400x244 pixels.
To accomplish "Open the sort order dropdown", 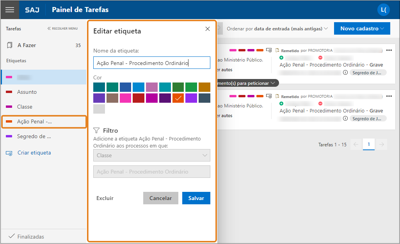I will pyautogui.click(x=277, y=28).
